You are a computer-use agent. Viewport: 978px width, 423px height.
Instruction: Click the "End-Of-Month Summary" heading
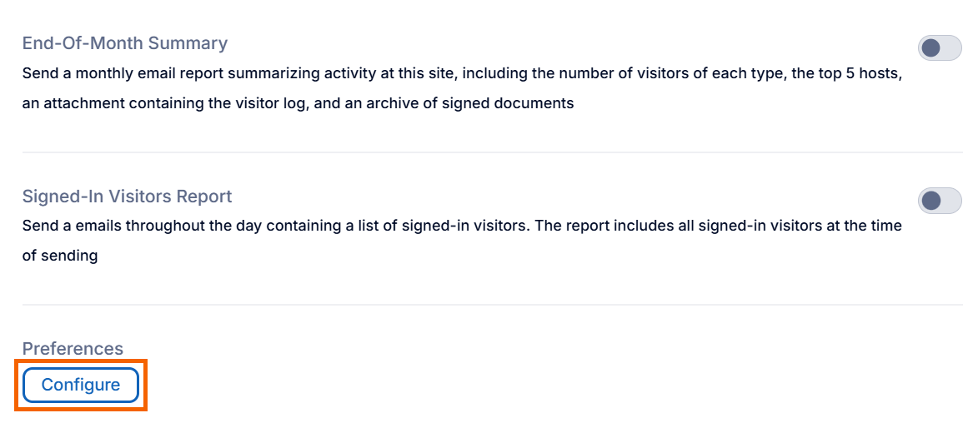point(125,43)
